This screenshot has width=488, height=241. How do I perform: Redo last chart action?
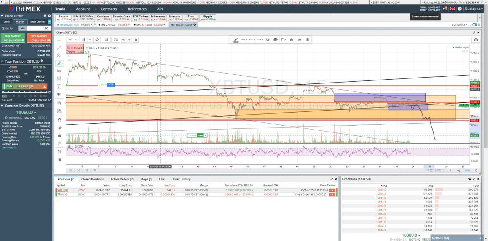click(129, 40)
